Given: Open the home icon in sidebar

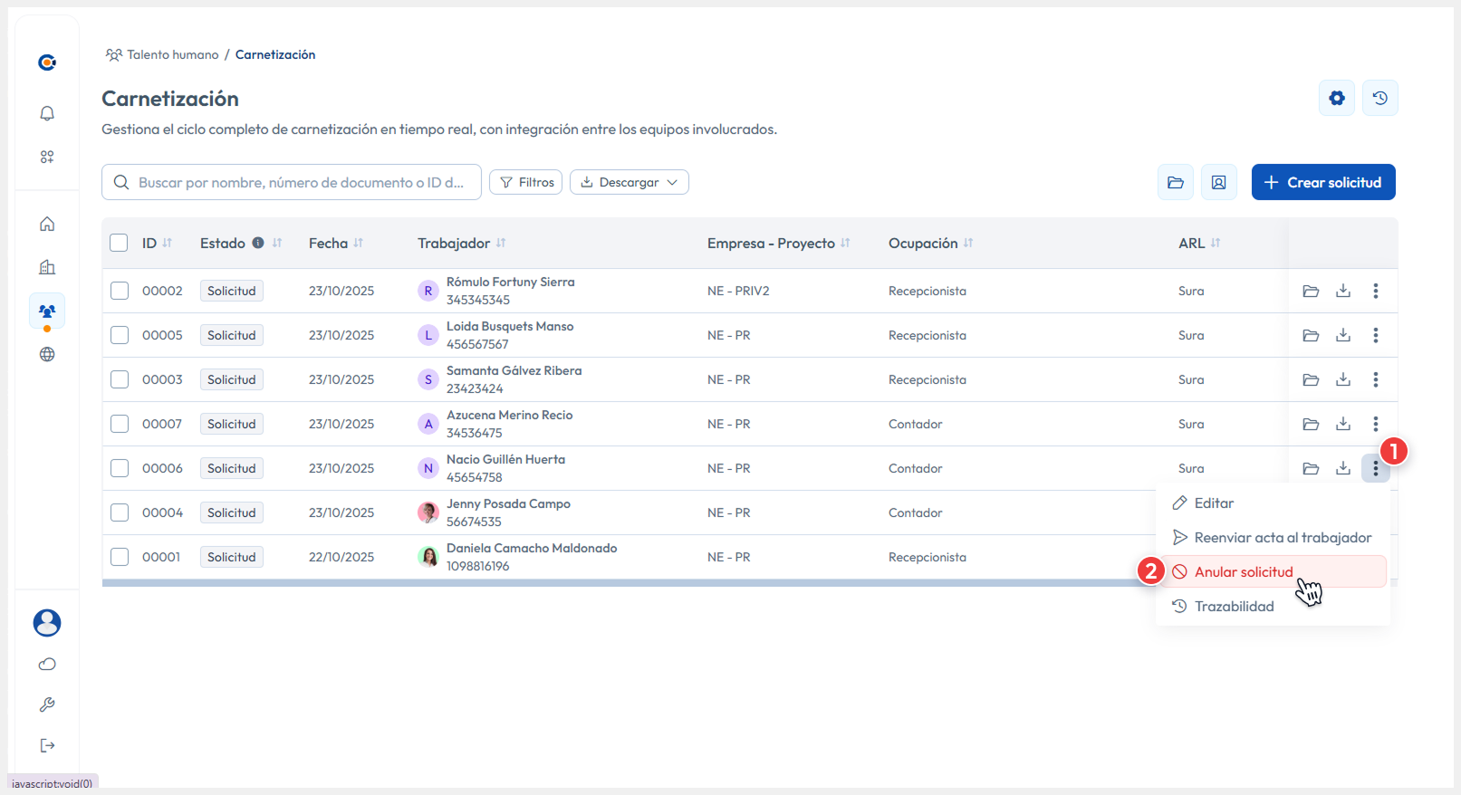Looking at the screenshot, I should pyautogui.click(x=47, y=224).
